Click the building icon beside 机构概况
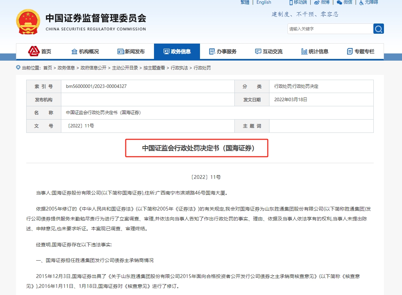Image resolution: width=402 pixels, height=295 pixels. pos(74,51)
